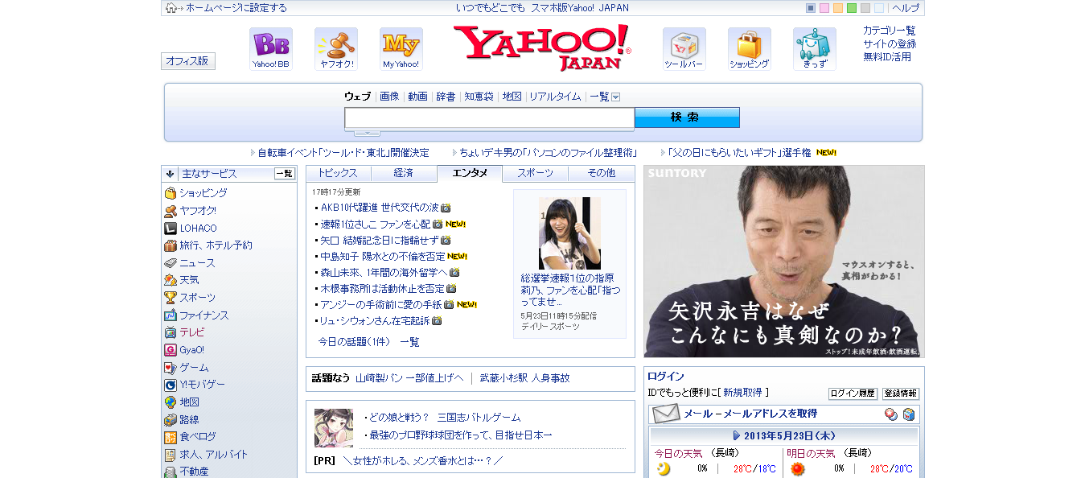Click the 求人、アルバイト sidebar link
Screen dimensions: 1085x478
coord(214,455)
